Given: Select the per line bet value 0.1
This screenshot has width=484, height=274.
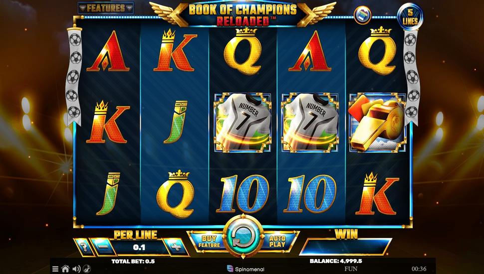Looking at the screenshot, I should (x=139, y=247).
